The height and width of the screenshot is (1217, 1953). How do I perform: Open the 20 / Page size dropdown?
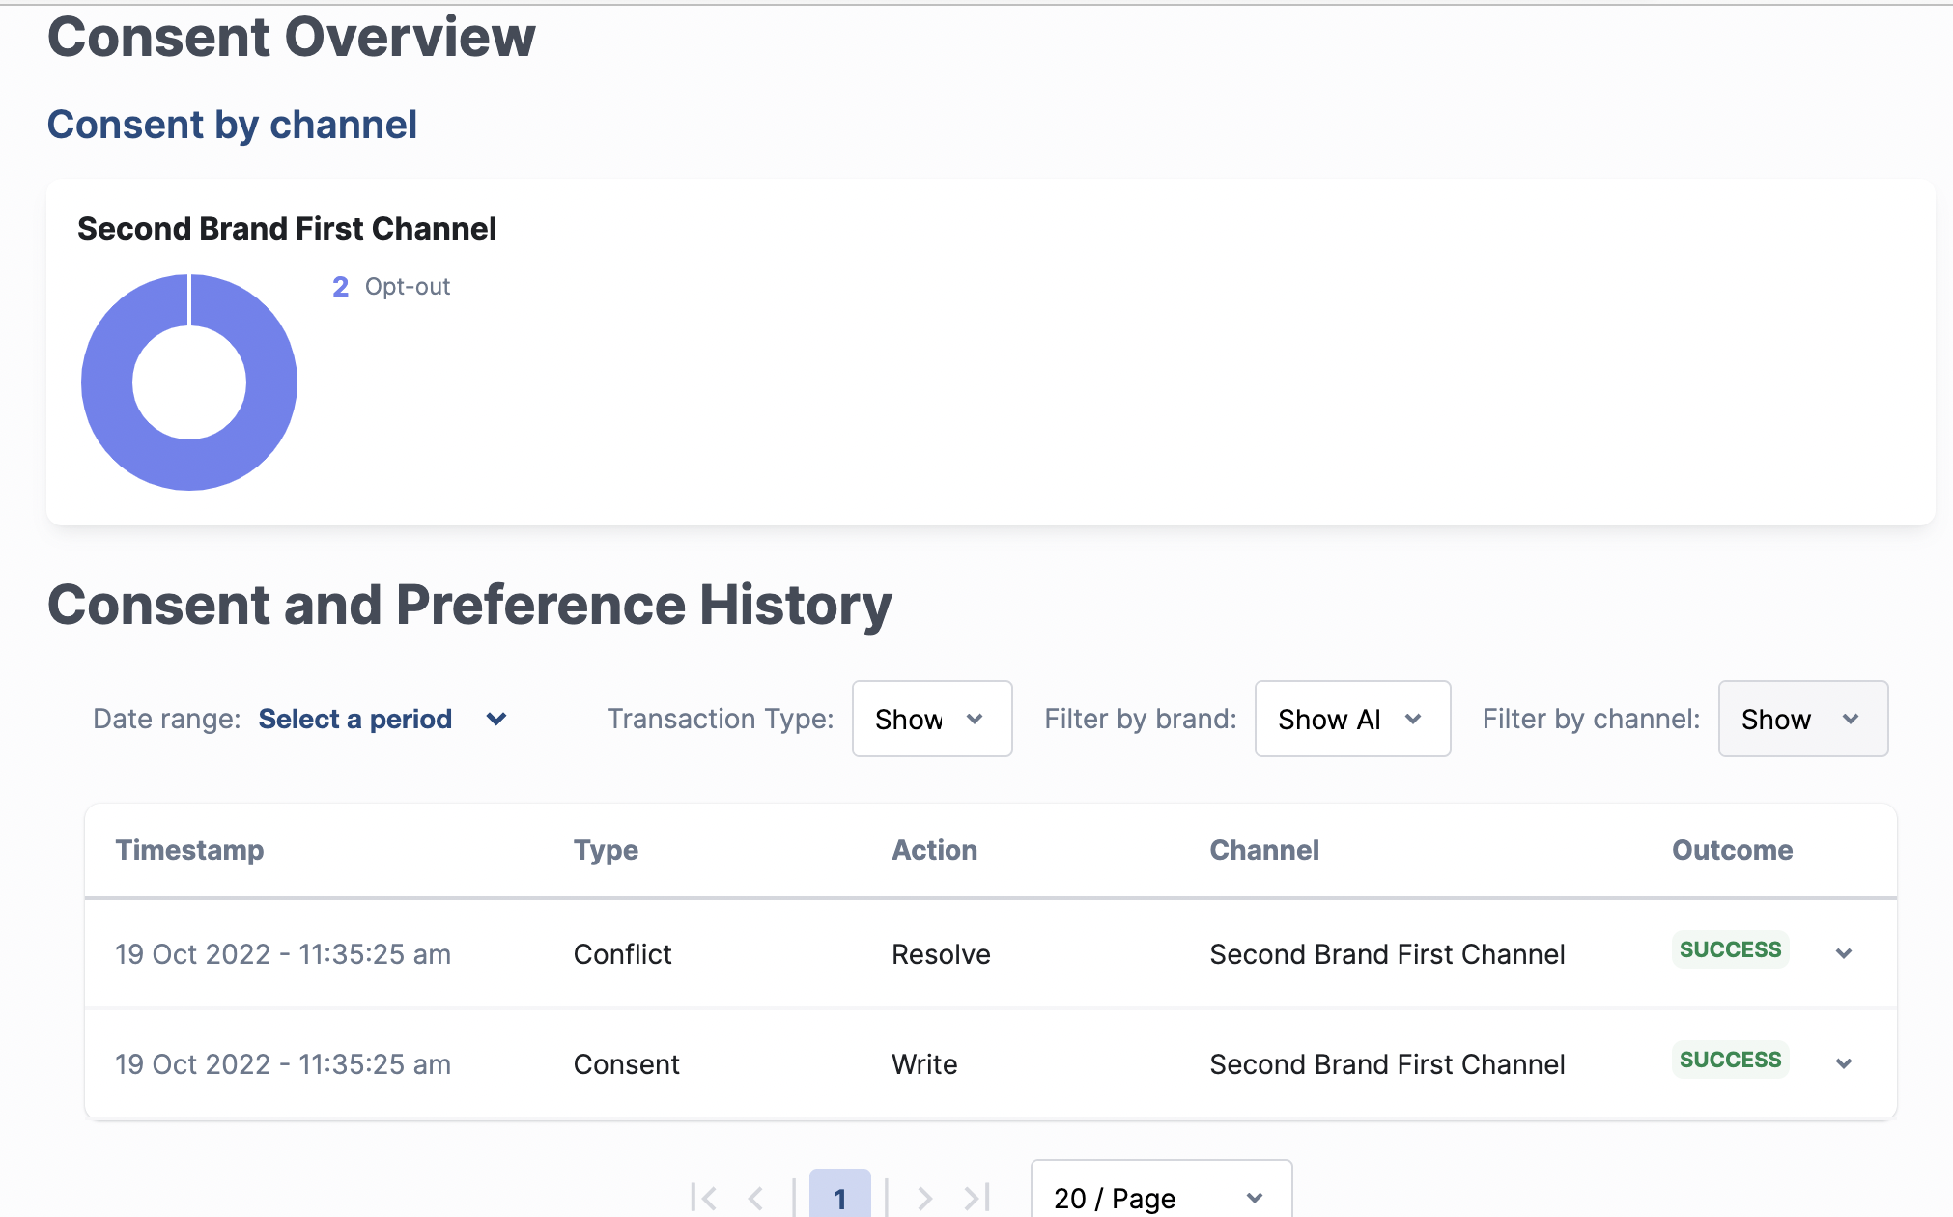coord(1160,1198)
